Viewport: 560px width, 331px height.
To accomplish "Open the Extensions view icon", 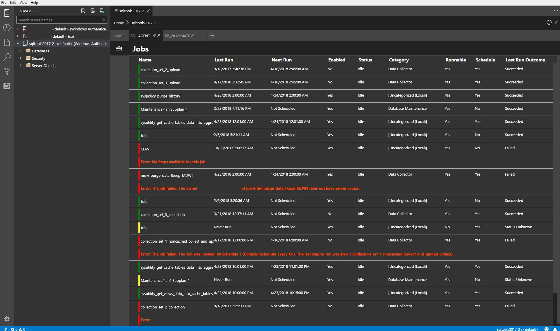I will click(x=7, y=86).
